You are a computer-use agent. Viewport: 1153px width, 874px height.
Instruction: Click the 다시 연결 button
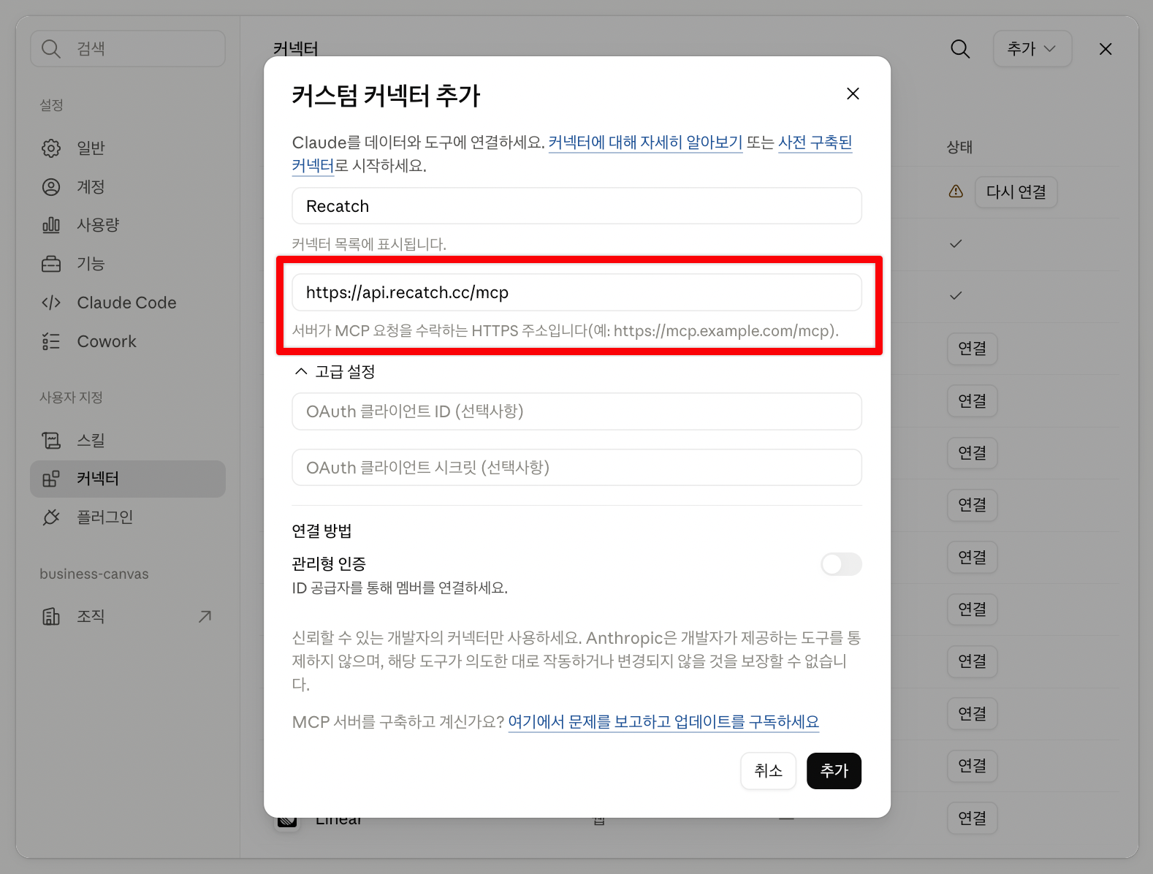tap(1016, 192)
